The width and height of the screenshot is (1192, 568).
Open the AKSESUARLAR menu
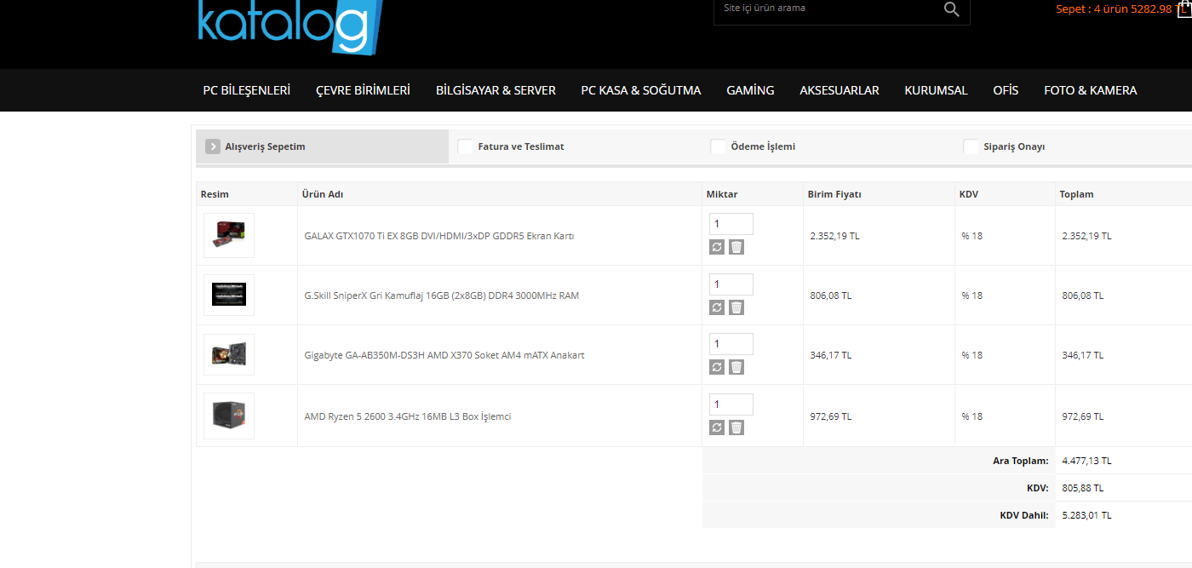(840, 90)
